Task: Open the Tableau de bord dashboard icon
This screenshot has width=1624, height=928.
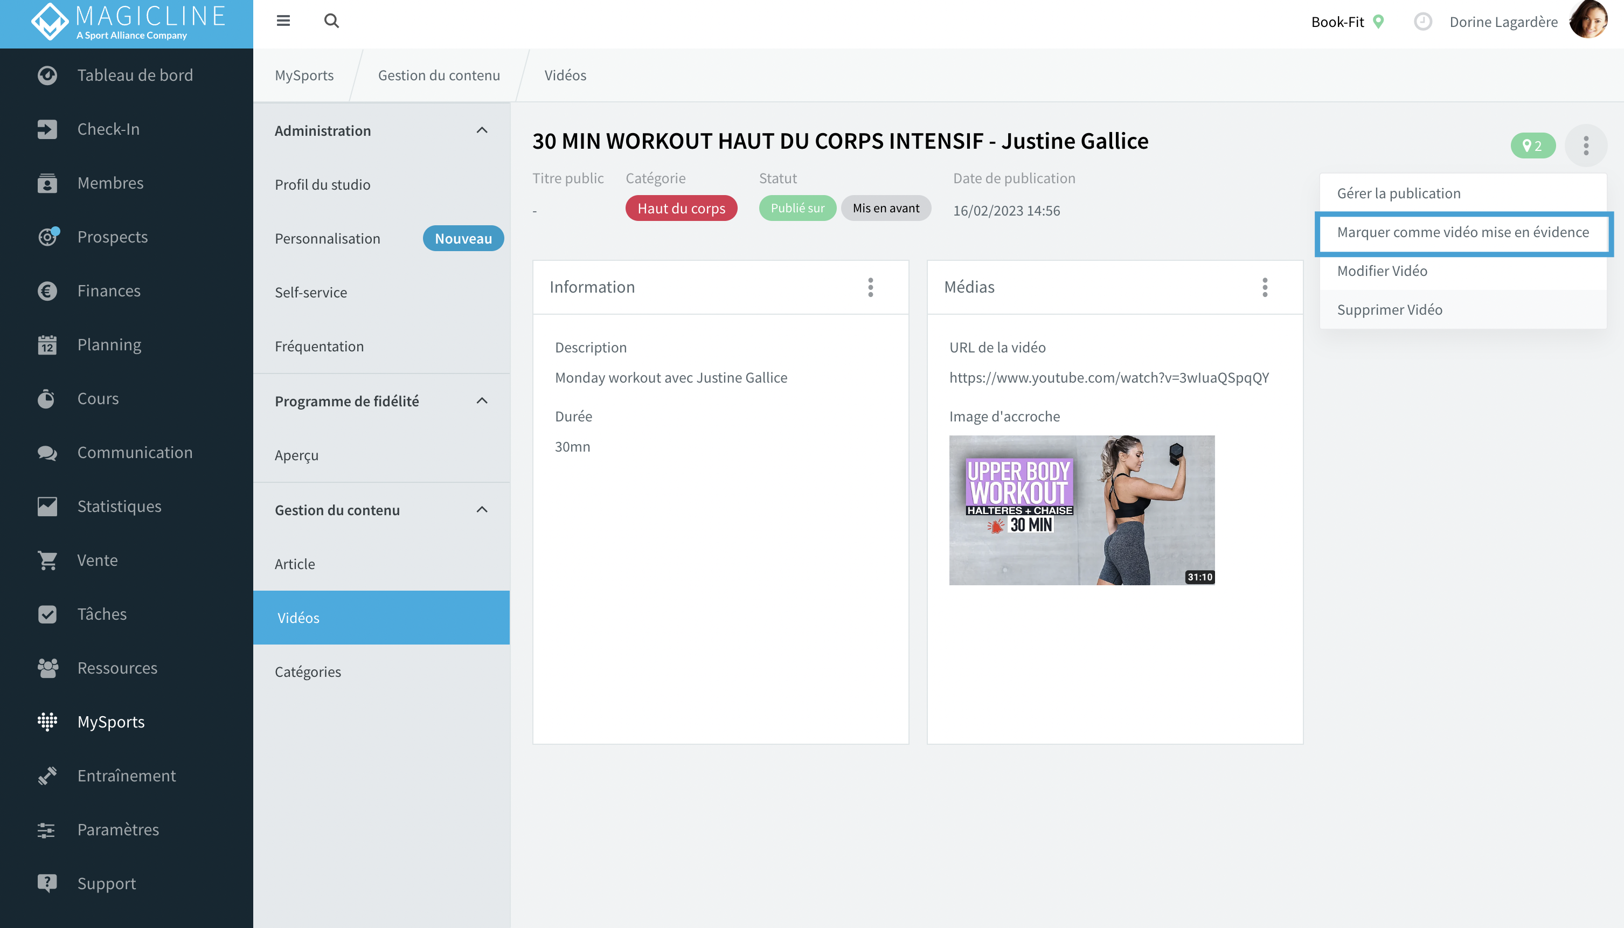Action: tap(47, 75)
